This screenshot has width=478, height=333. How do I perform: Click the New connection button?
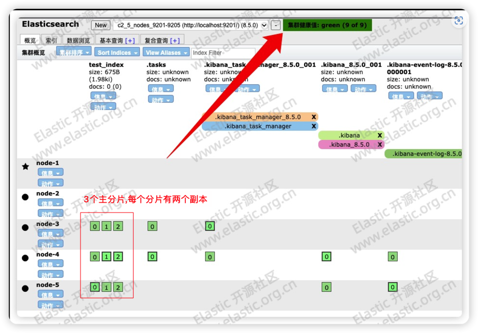click(x=101, y=25)
